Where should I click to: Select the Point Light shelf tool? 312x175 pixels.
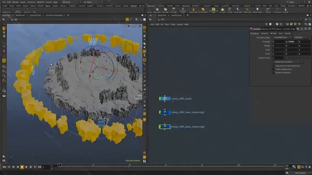(x=157, y=10)
